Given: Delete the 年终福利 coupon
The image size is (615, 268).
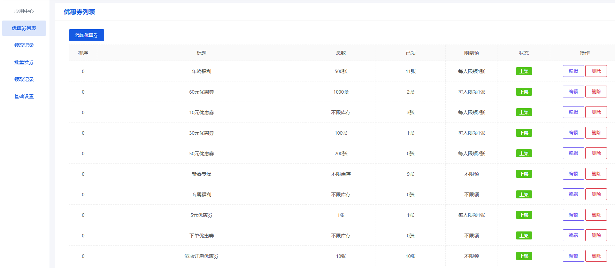Looking at the screenshot, I should click(596, 71).
